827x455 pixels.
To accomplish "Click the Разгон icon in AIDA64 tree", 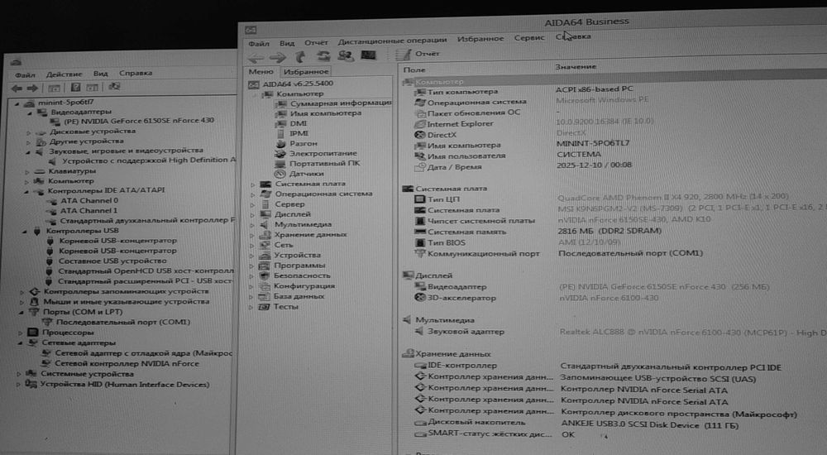I will pos(280,143).
